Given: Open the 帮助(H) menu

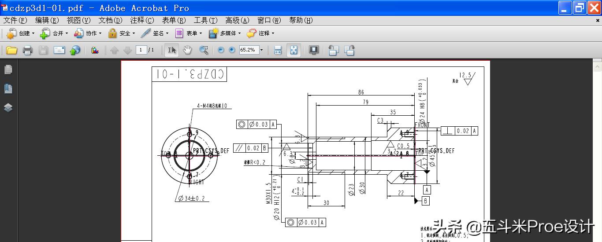Looking at the screenshot, I should point(301,20).
